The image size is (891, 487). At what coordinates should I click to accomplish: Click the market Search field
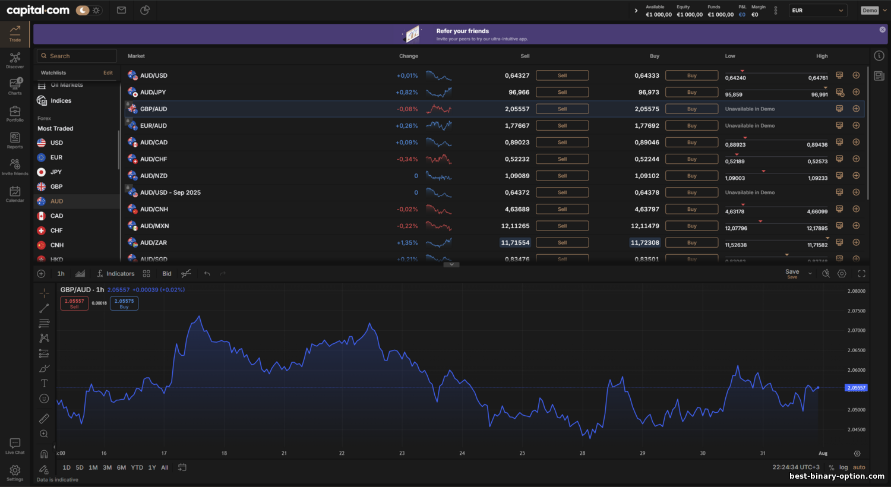pos(77,56)
